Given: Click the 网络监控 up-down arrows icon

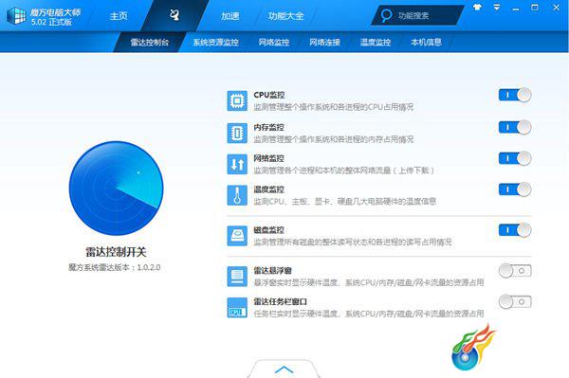Looking at the screenshot, I should (237, 164).
